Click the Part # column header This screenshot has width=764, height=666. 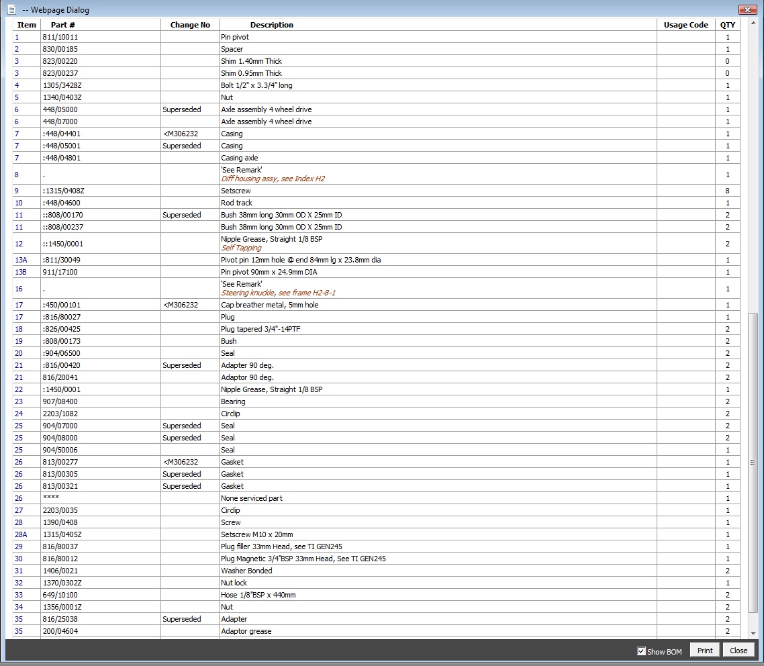click(x=63, y=25)
